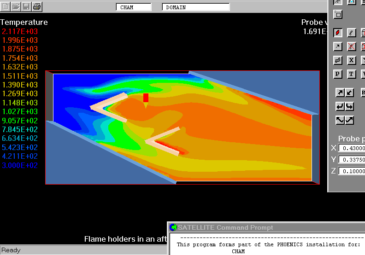Click the left-pointing return arrow button

pyautogui.click(x=340, y=106)
